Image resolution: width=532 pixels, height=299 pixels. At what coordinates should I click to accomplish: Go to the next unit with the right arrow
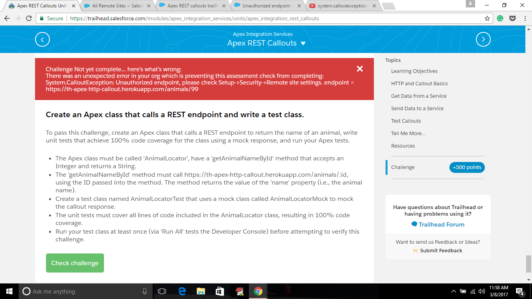point(483,39)
